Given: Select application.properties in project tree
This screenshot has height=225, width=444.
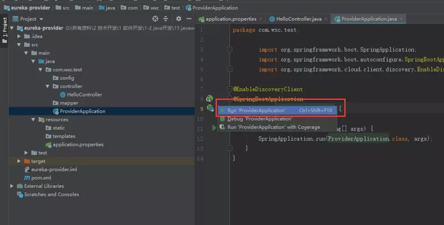Looking at the screenshot, I should click(75, 144).
